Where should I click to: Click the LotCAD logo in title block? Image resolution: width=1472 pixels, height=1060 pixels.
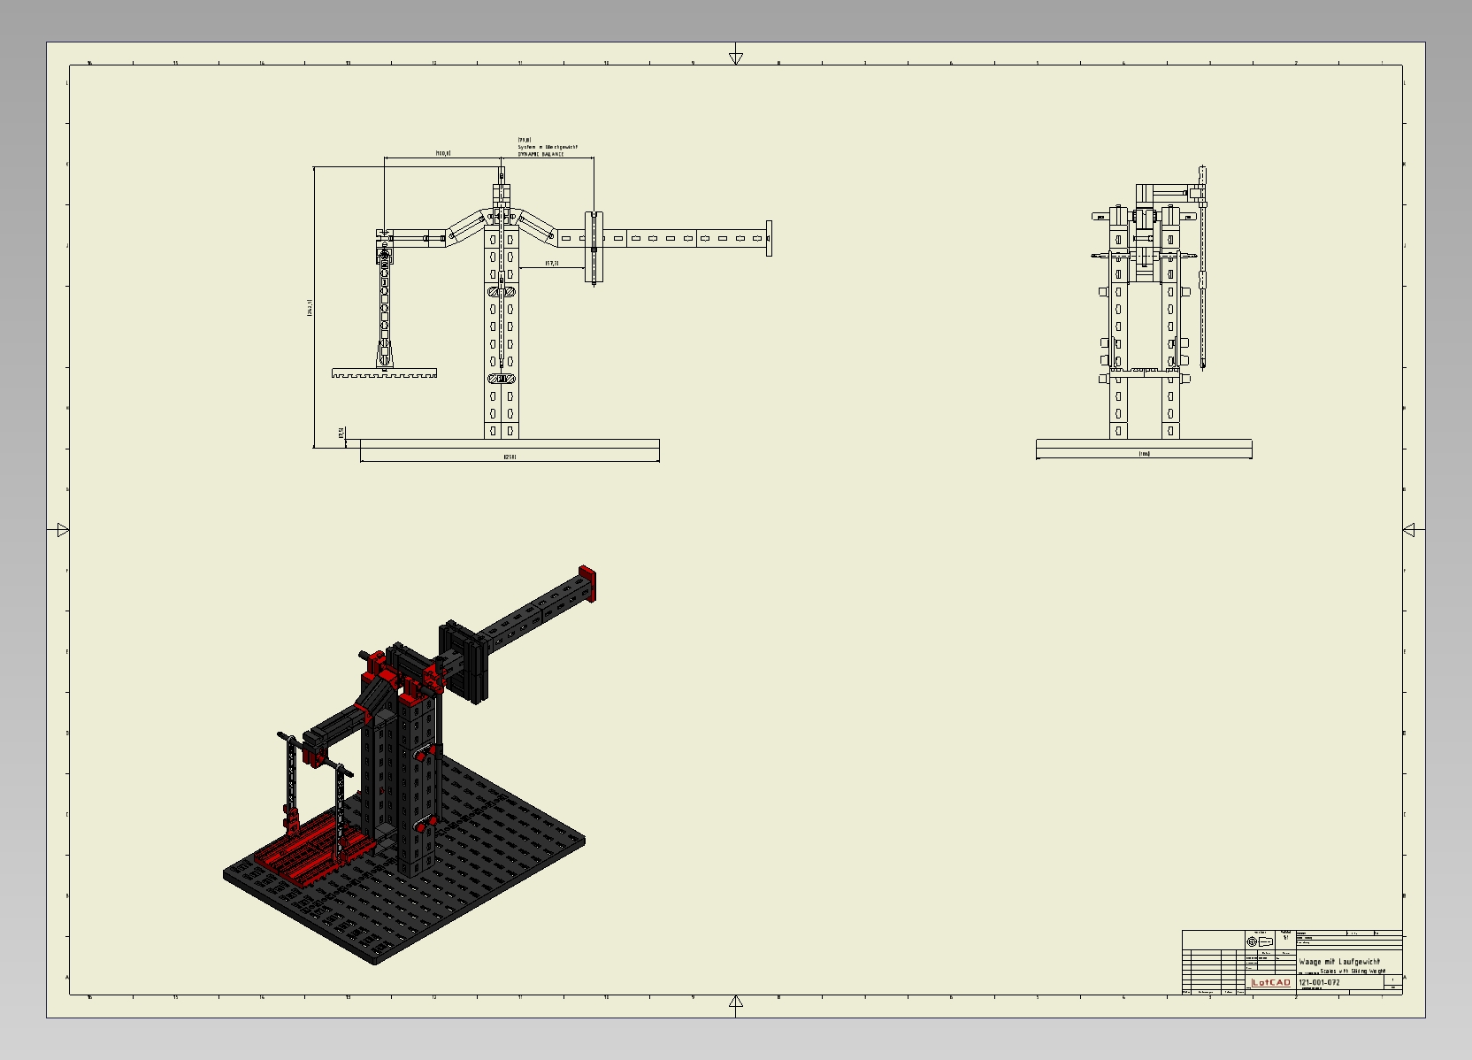[1271, 982]
